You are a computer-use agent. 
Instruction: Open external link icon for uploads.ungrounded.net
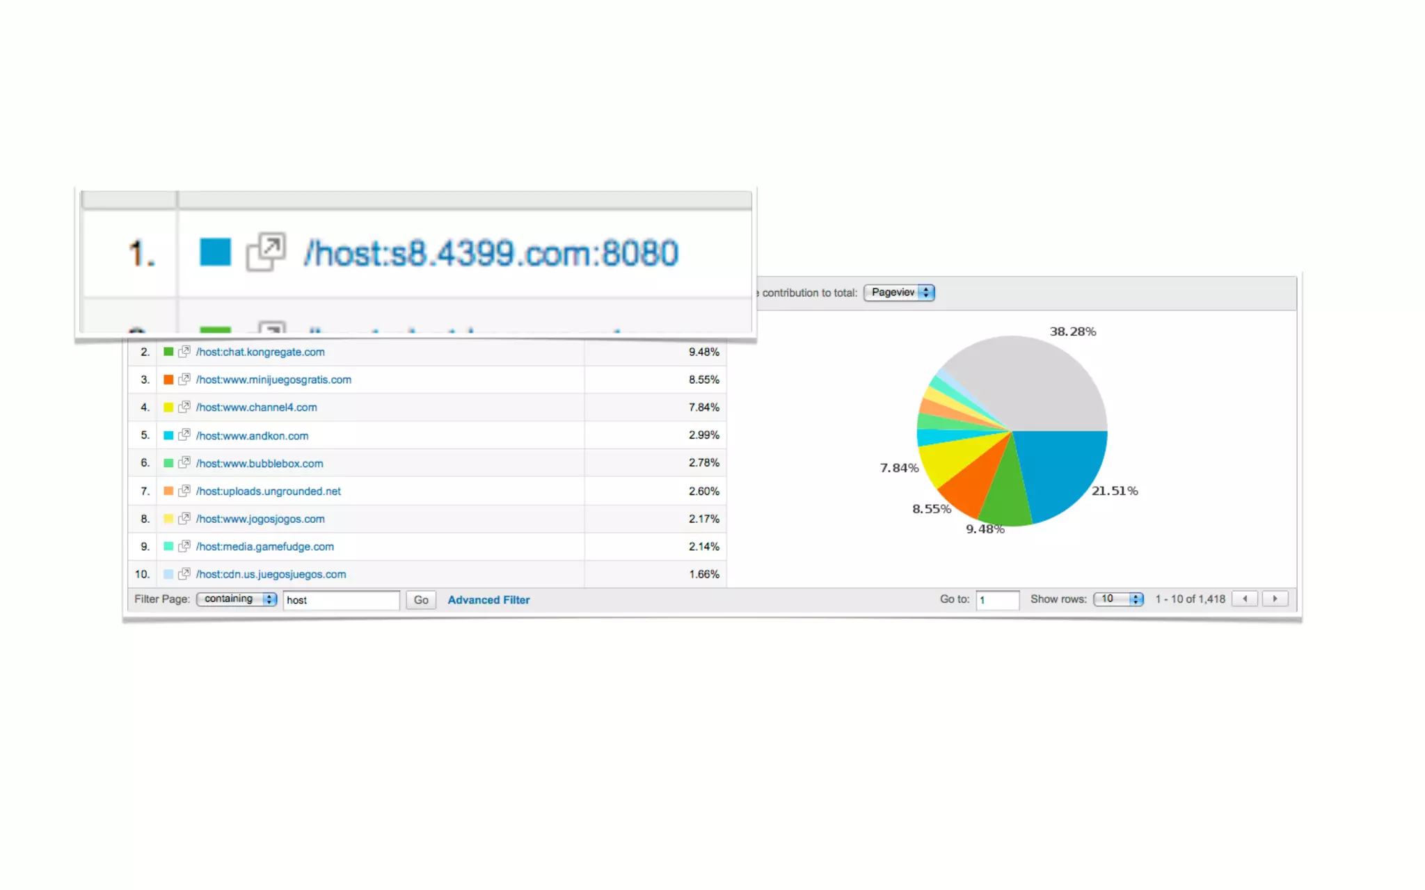[x=184, y=491]
